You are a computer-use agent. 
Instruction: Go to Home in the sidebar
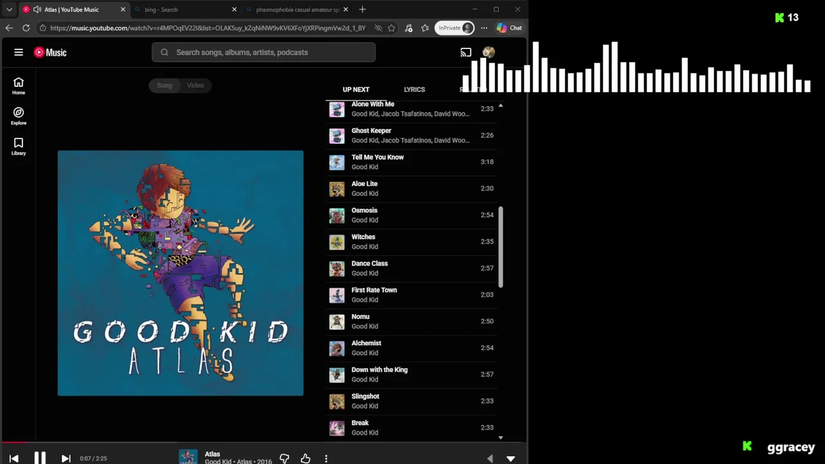[x=19, y=86]
